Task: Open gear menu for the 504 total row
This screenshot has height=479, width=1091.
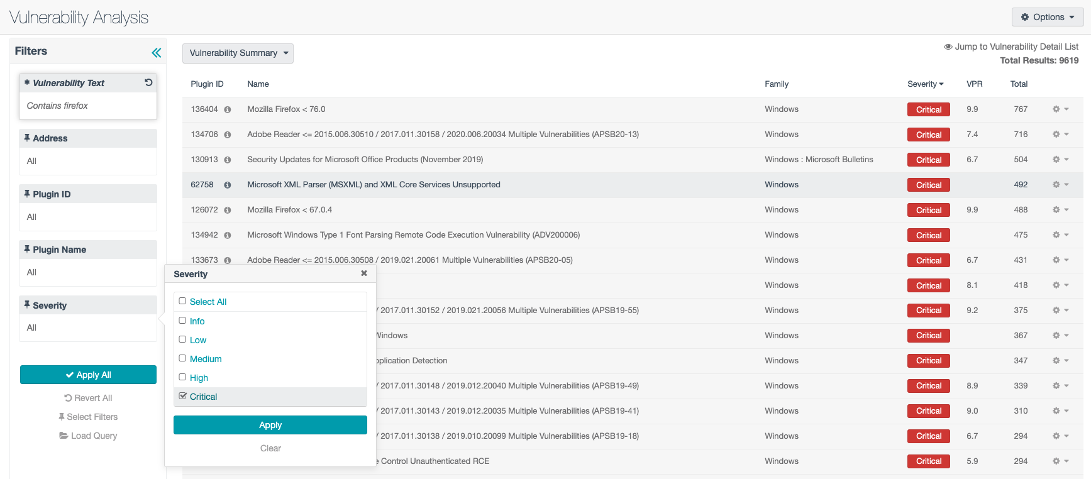Action: 1060,160
